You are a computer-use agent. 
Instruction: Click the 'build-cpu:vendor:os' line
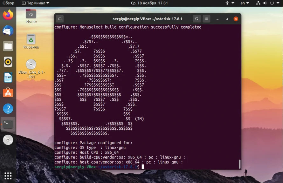pyautogui.click(x=120, y=157)
